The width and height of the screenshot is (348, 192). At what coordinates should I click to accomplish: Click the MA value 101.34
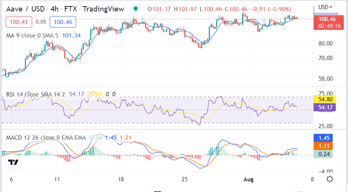[72, 36]
